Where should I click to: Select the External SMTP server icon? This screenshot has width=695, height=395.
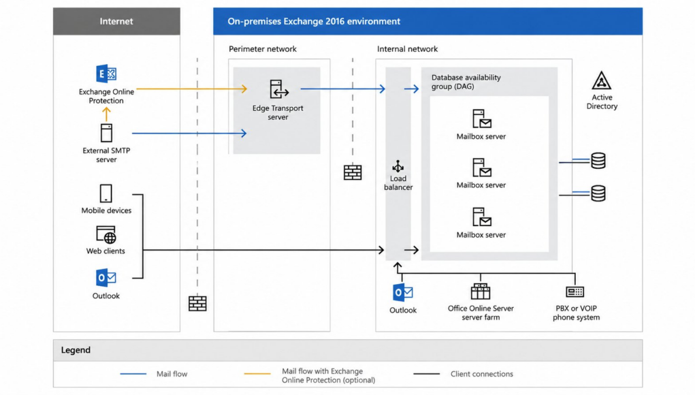(x=106, y=133)
